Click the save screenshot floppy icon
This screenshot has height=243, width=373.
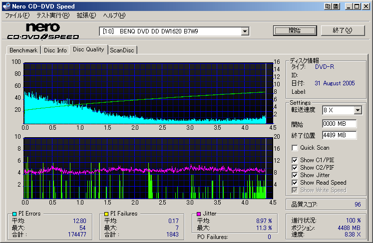click(x=336, y=6)
